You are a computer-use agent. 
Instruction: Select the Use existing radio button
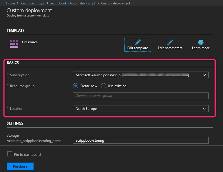tap(103, 86)
